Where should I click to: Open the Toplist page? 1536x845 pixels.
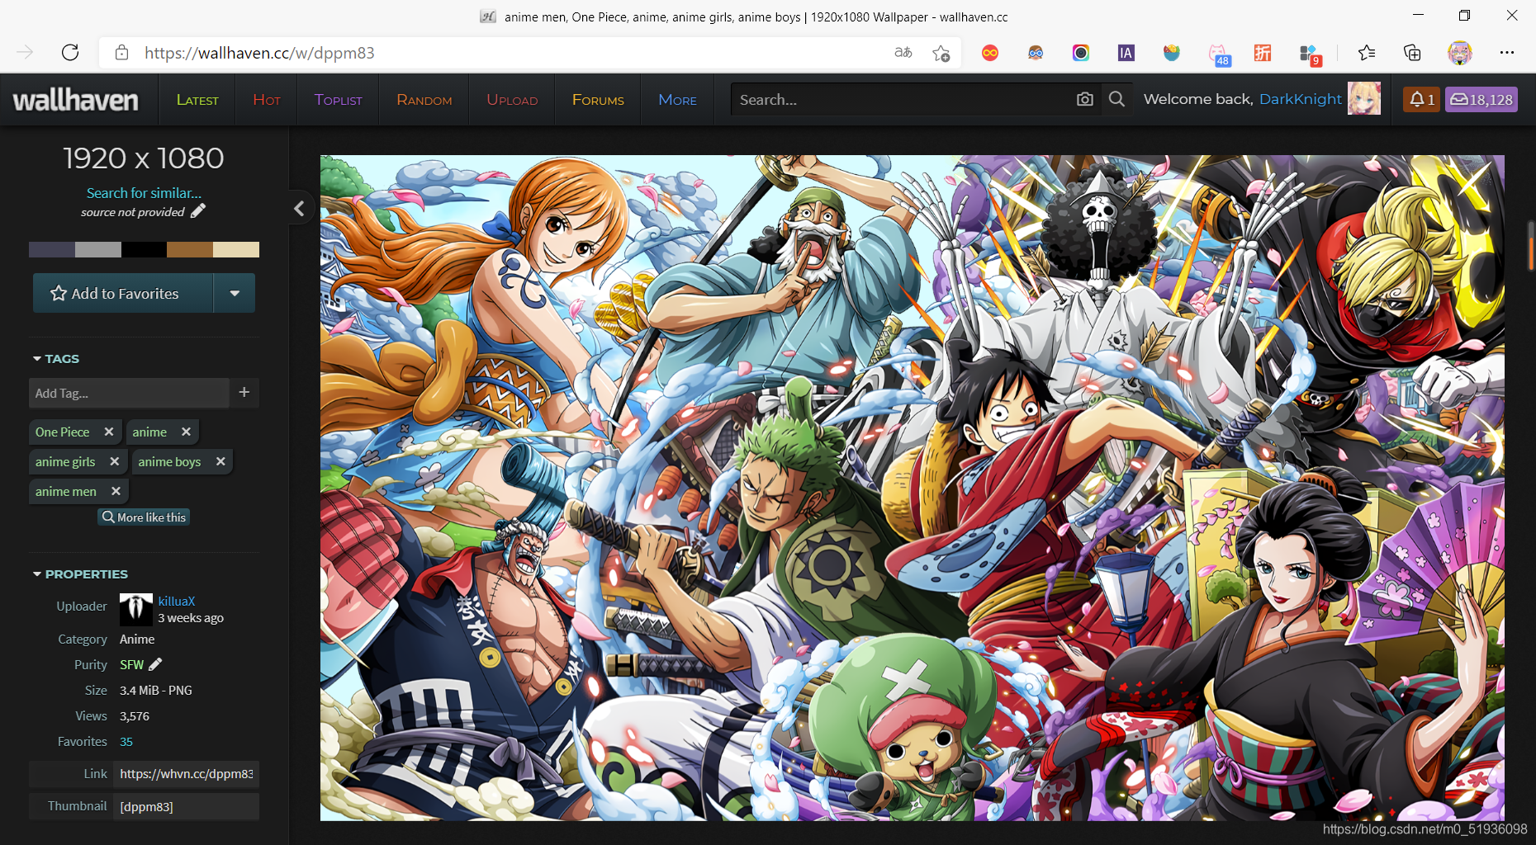point(338,100)
